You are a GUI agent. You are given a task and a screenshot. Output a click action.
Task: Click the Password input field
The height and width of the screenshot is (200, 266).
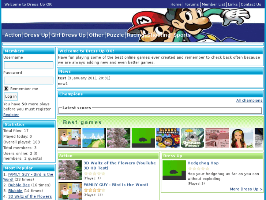29,80
